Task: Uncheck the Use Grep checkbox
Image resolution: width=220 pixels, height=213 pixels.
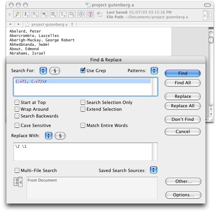Action: point(83,70)
